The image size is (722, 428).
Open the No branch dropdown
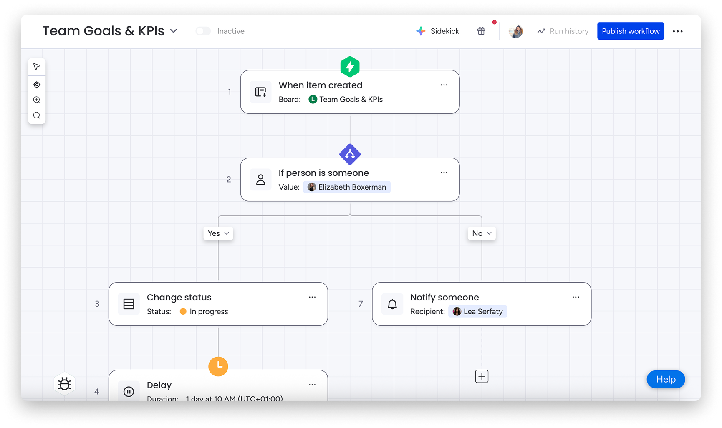[x=482, y=233]
